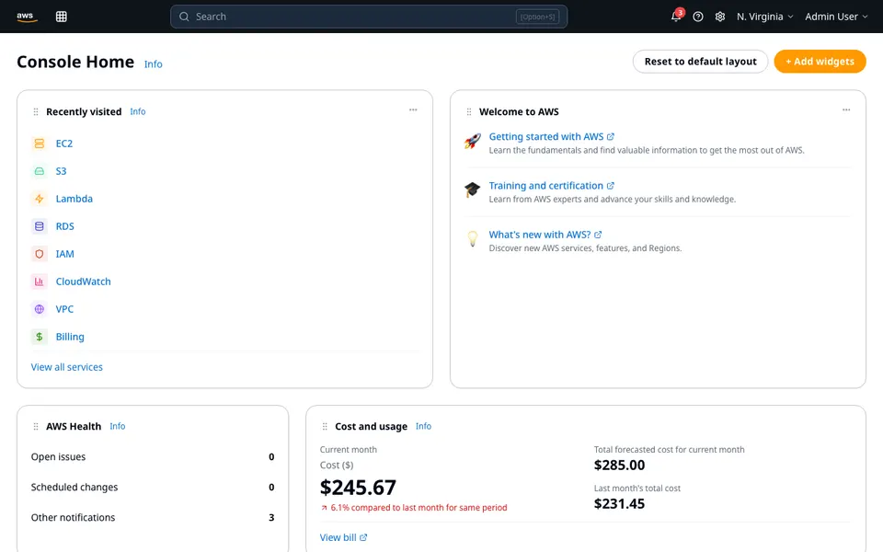Screen dimensions: 883x552
Task: Select the Open issues row
Action: pos(153,457)
